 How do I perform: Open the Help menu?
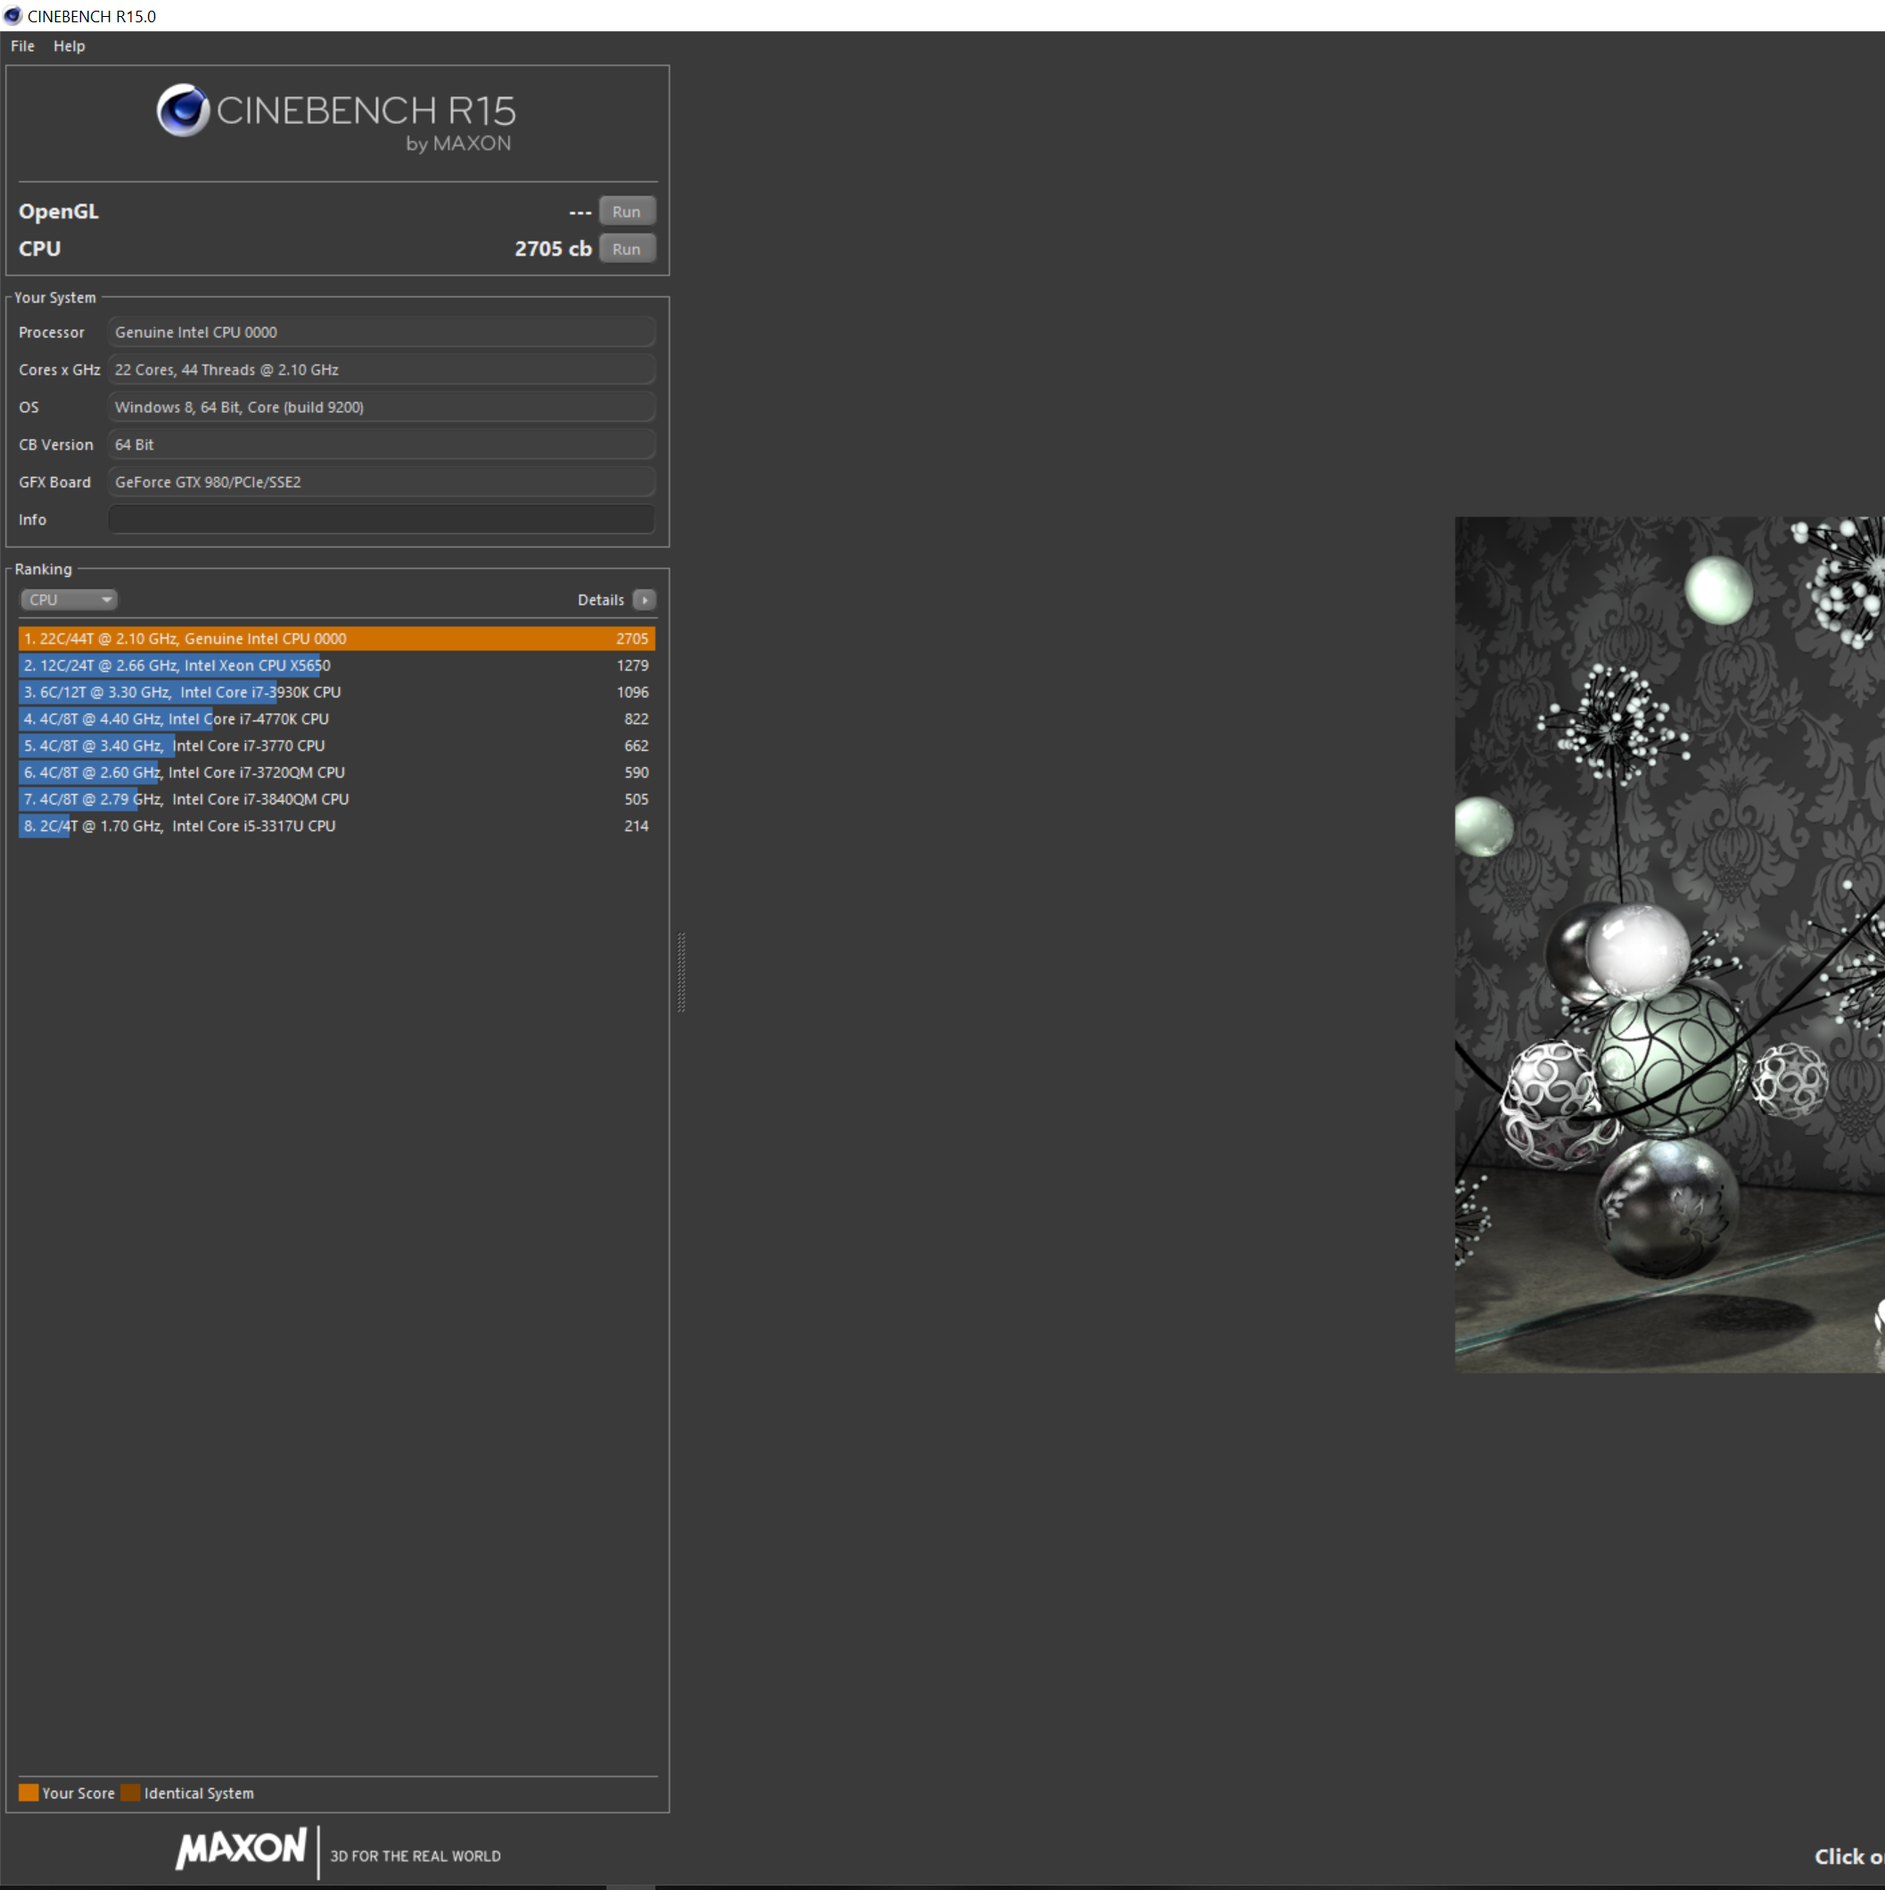(69, 46)
